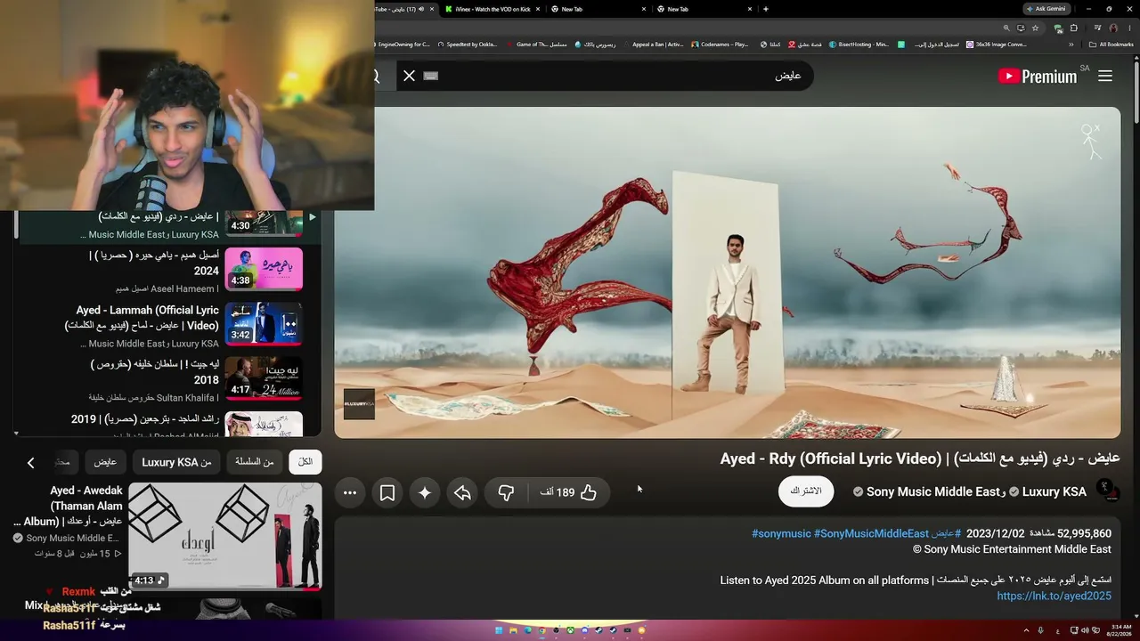Image resolution: width=1140 pixels, height=641 pixels.
Task: Click the playlist panel scrollbar
Action: coord(16,226)
